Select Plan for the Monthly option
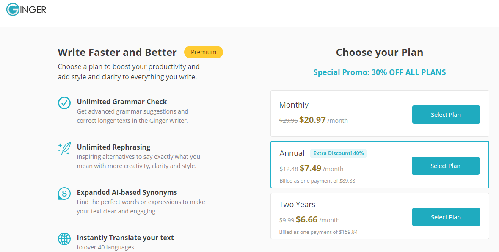This screenshot has height=252, width=499. 446,115
